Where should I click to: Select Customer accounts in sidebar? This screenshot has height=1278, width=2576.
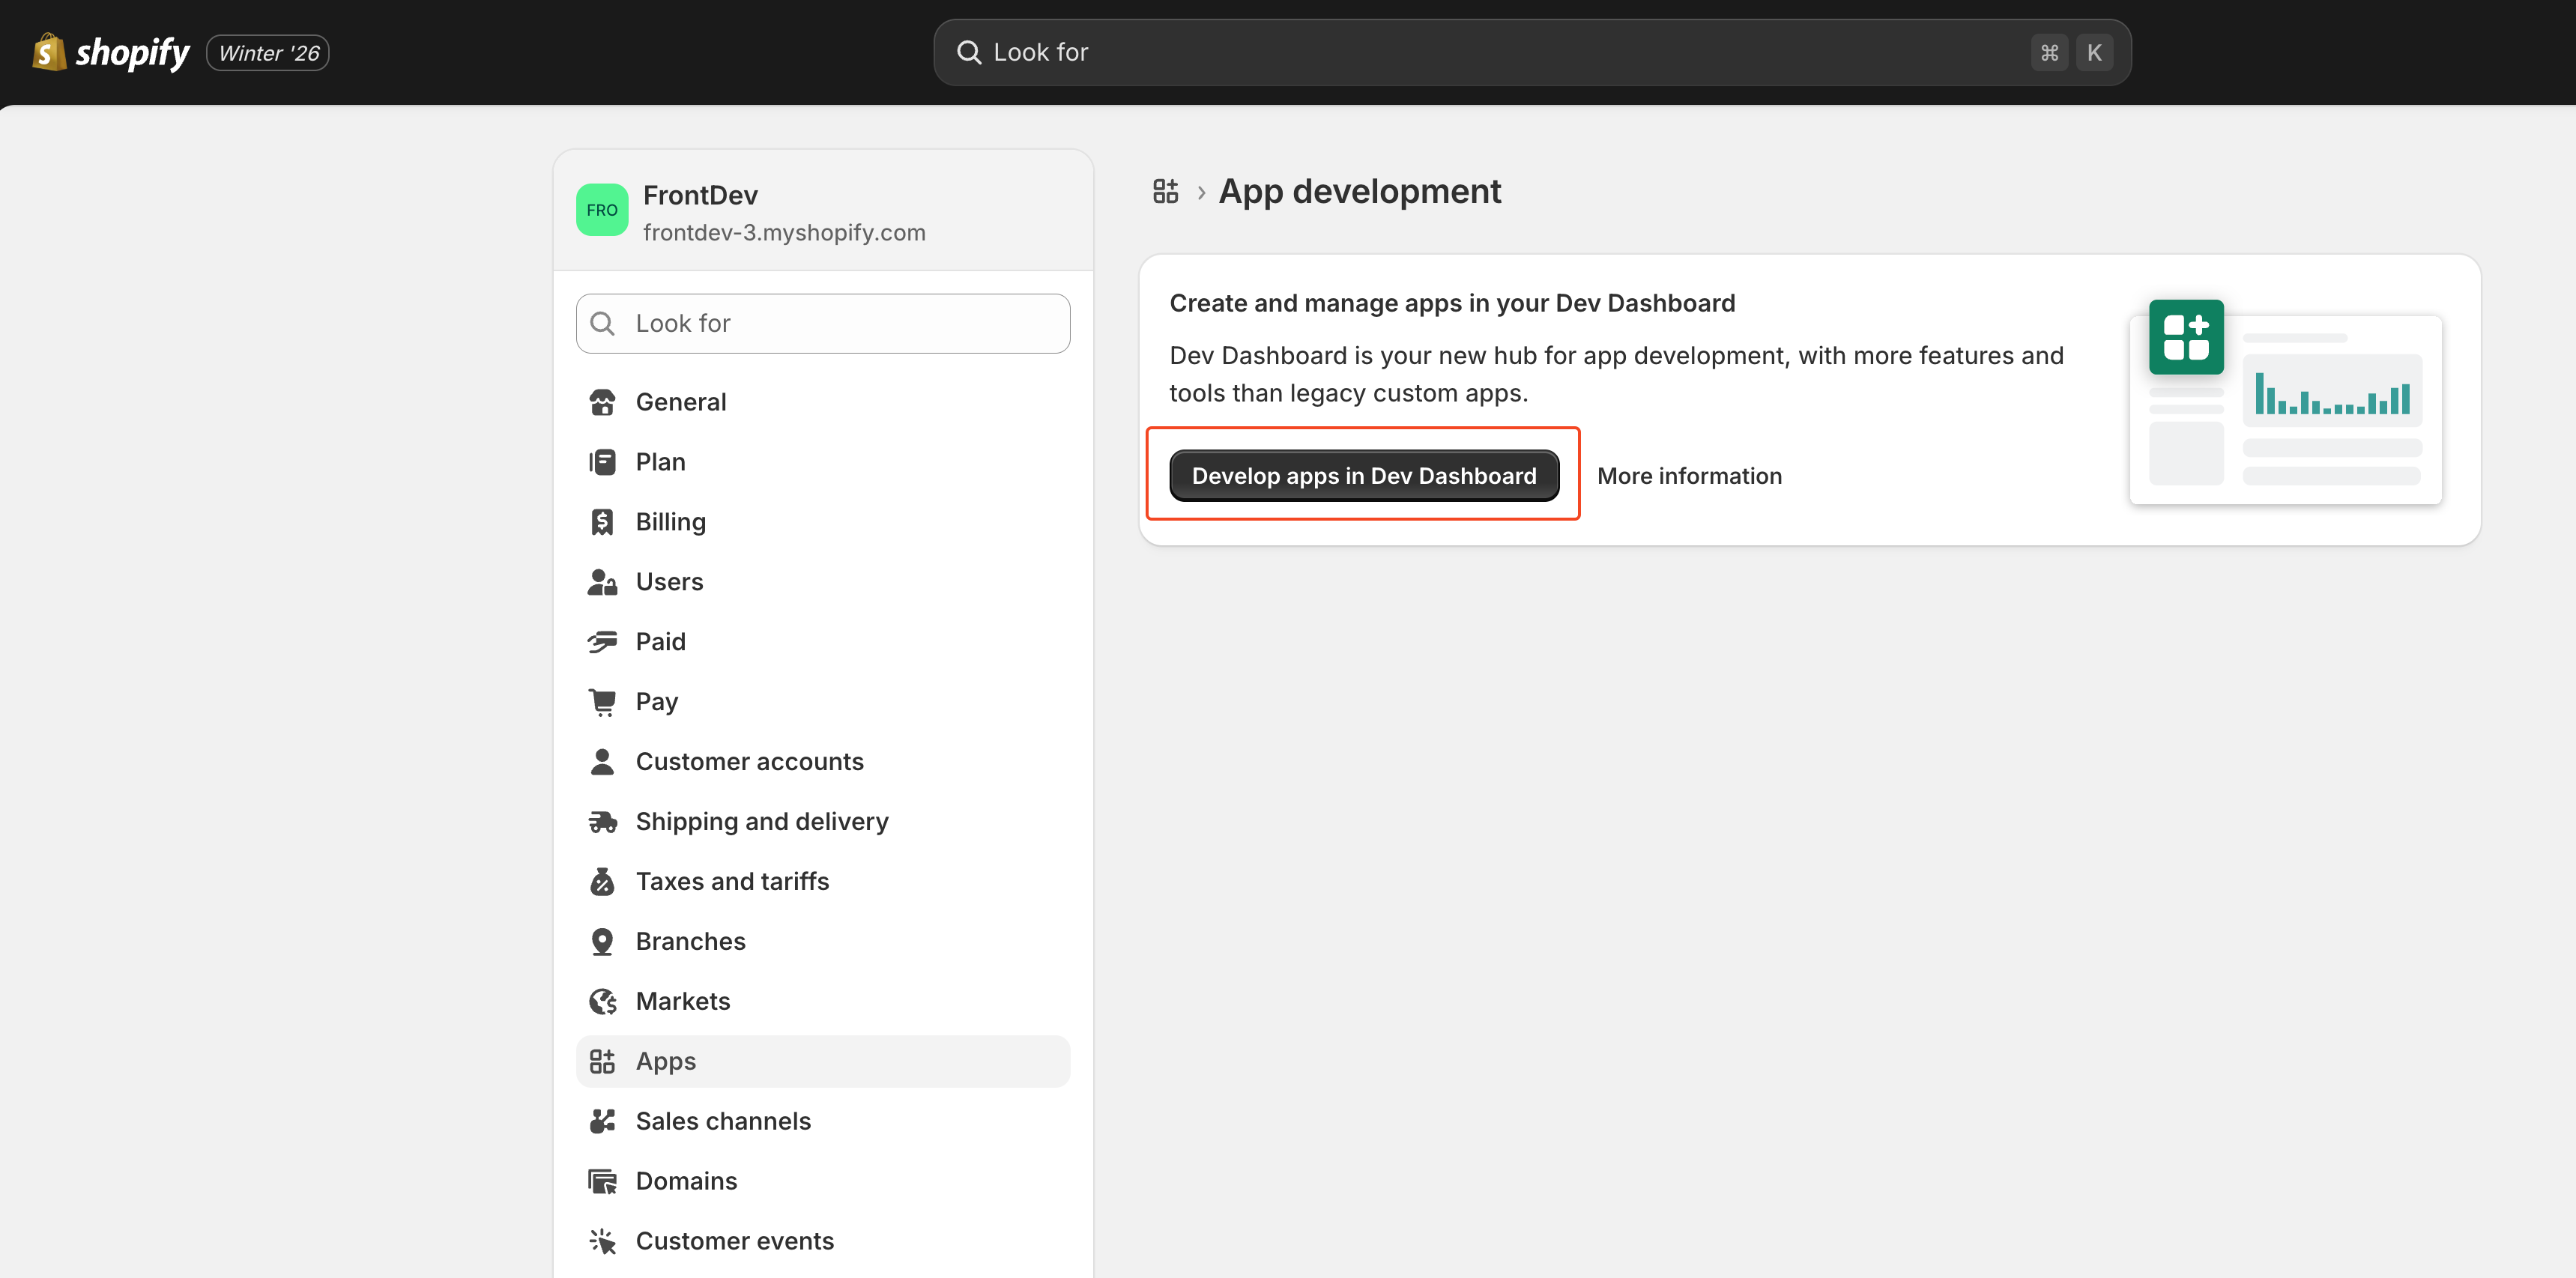coord(749,762)
